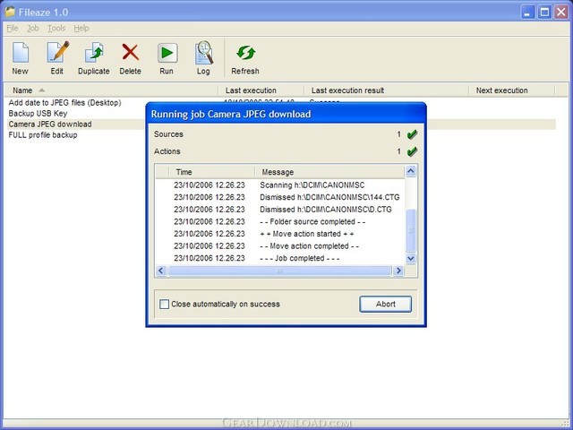
Task: Close the Fileaze window
Action: [x=561, y=12]
